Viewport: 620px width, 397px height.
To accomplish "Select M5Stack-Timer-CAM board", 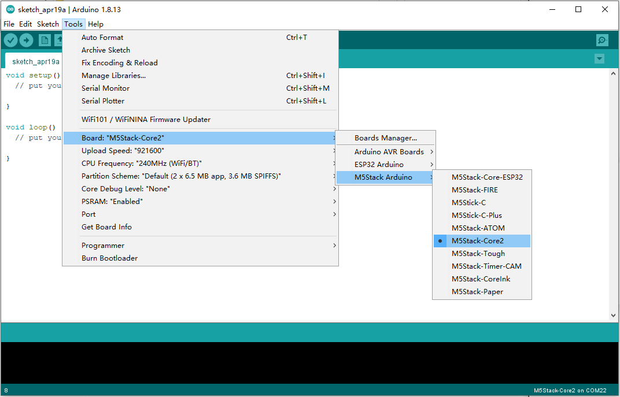I will point(482,266).
